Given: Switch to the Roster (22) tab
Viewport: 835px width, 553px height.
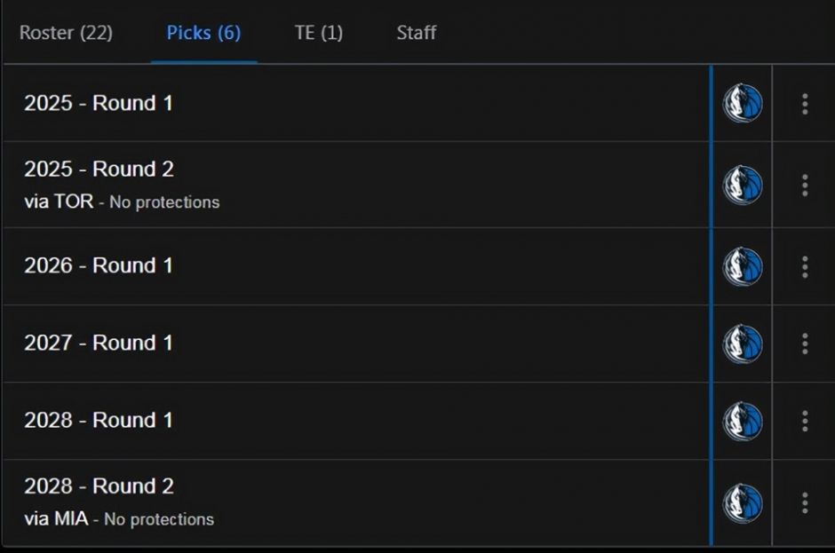Looking at the screenshot, I should (66, 33).
